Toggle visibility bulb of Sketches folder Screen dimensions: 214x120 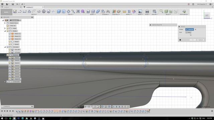point(8,55)
